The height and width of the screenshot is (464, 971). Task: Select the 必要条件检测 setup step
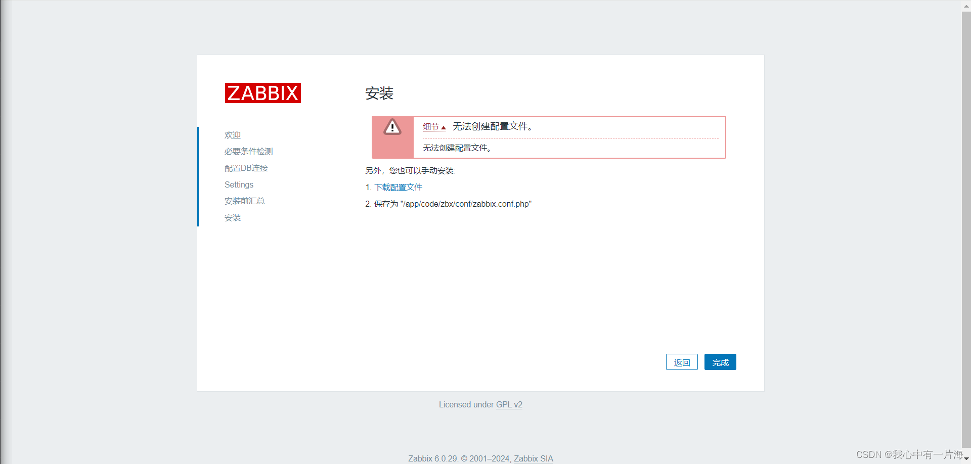coord(248,151)
